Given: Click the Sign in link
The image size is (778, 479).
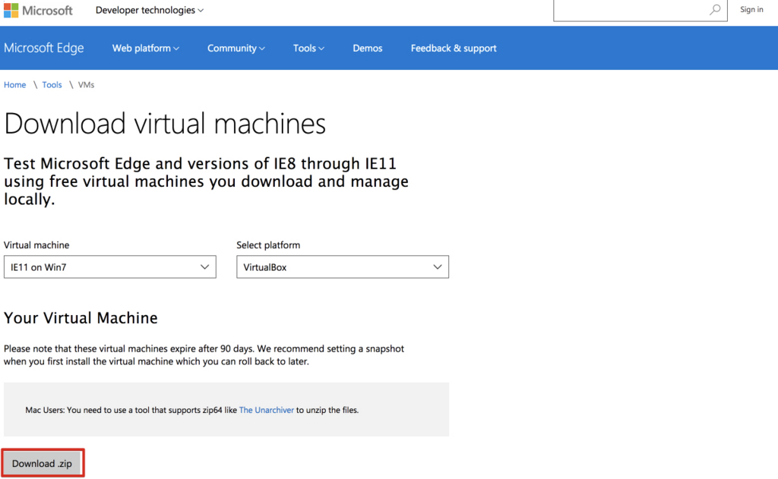Looking at the screenshot, I should [751, 9].
